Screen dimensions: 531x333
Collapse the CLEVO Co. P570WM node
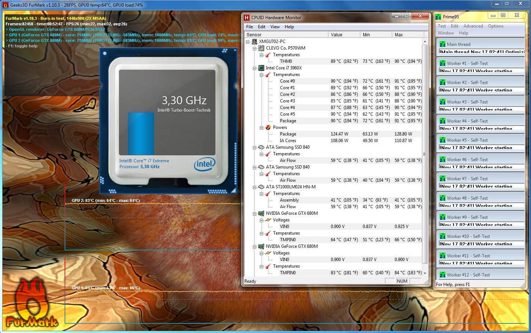click(x=254, y=48)
